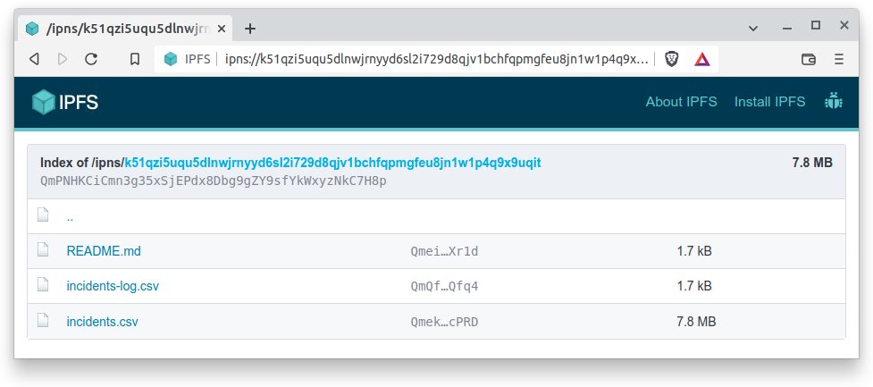Open Install IPFS link
The height and width of the screenshot is (387, 873).
pos(769,102)
